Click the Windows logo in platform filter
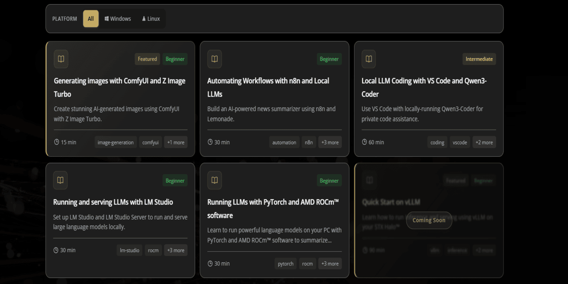This screenshot has height=284, width=568. pos(106,18)
